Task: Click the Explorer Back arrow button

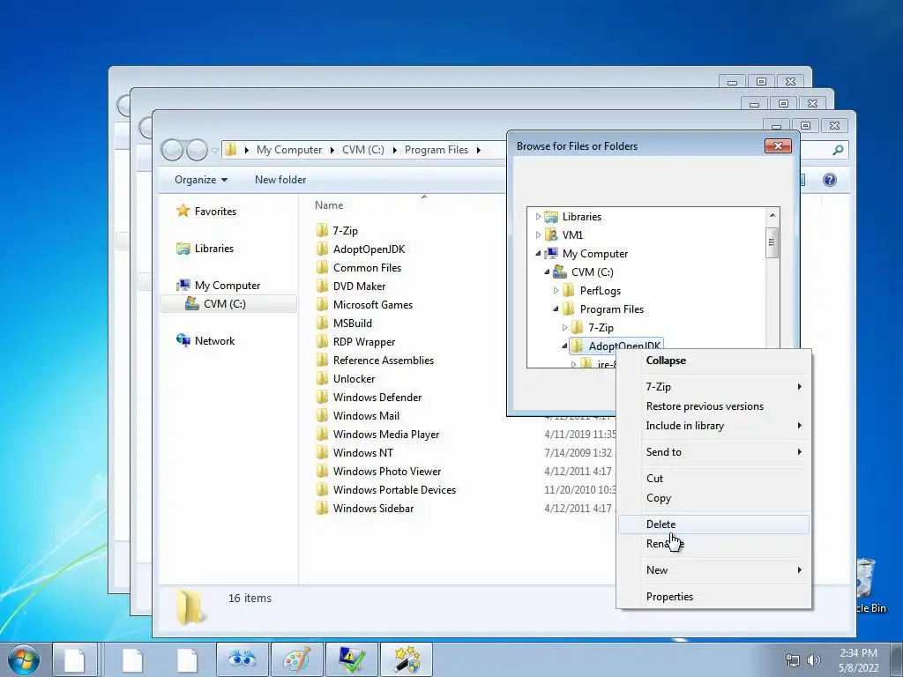Action: 172,150
